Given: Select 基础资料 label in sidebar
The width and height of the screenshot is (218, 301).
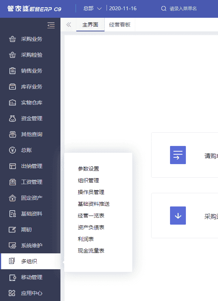Looking at the screenshot, I should click(x=32, y=214).
